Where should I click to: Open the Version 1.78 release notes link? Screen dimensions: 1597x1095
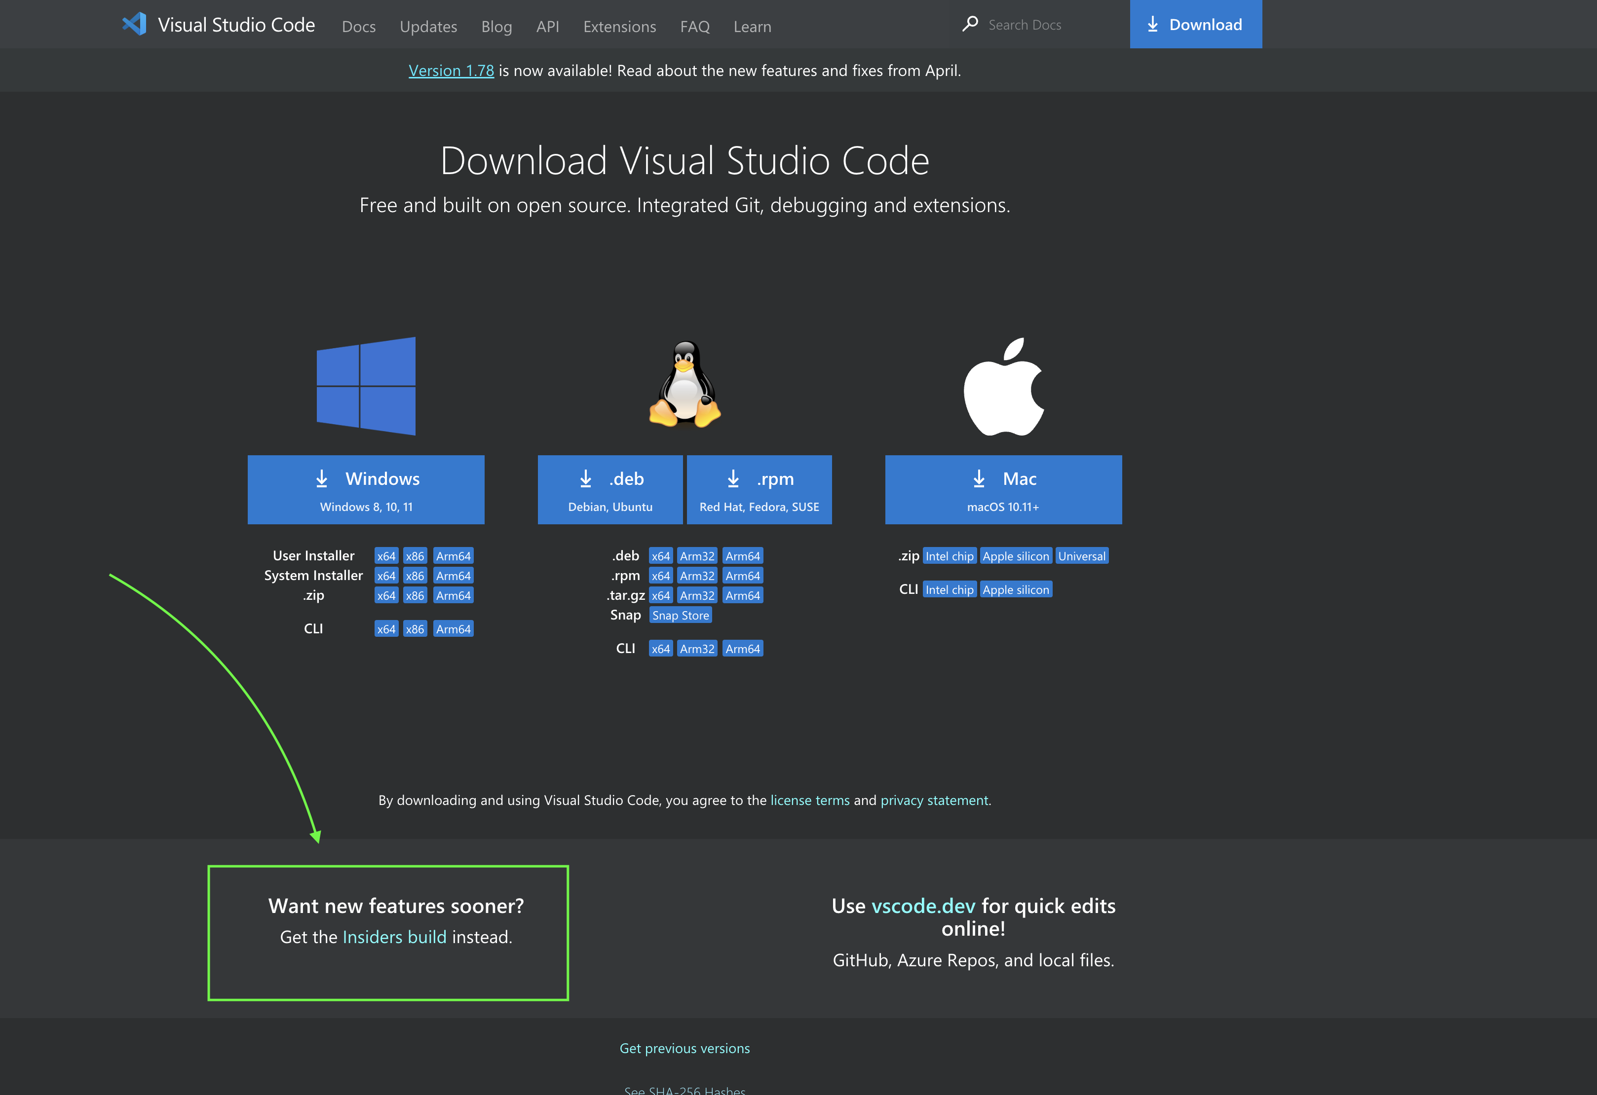click(x=451, y=70)
